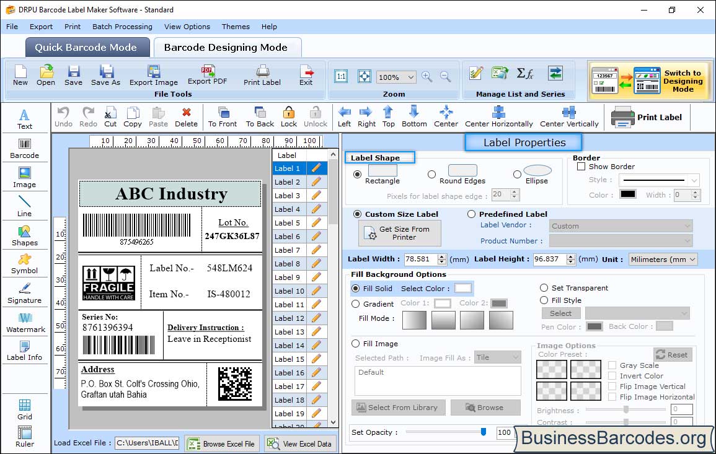Click the Exit icon
This screenshot has width=716, height=454.
pyautogui.click(x=306, y=76)
